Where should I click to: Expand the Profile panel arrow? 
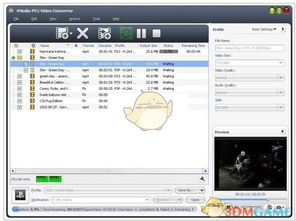point(283,29)
